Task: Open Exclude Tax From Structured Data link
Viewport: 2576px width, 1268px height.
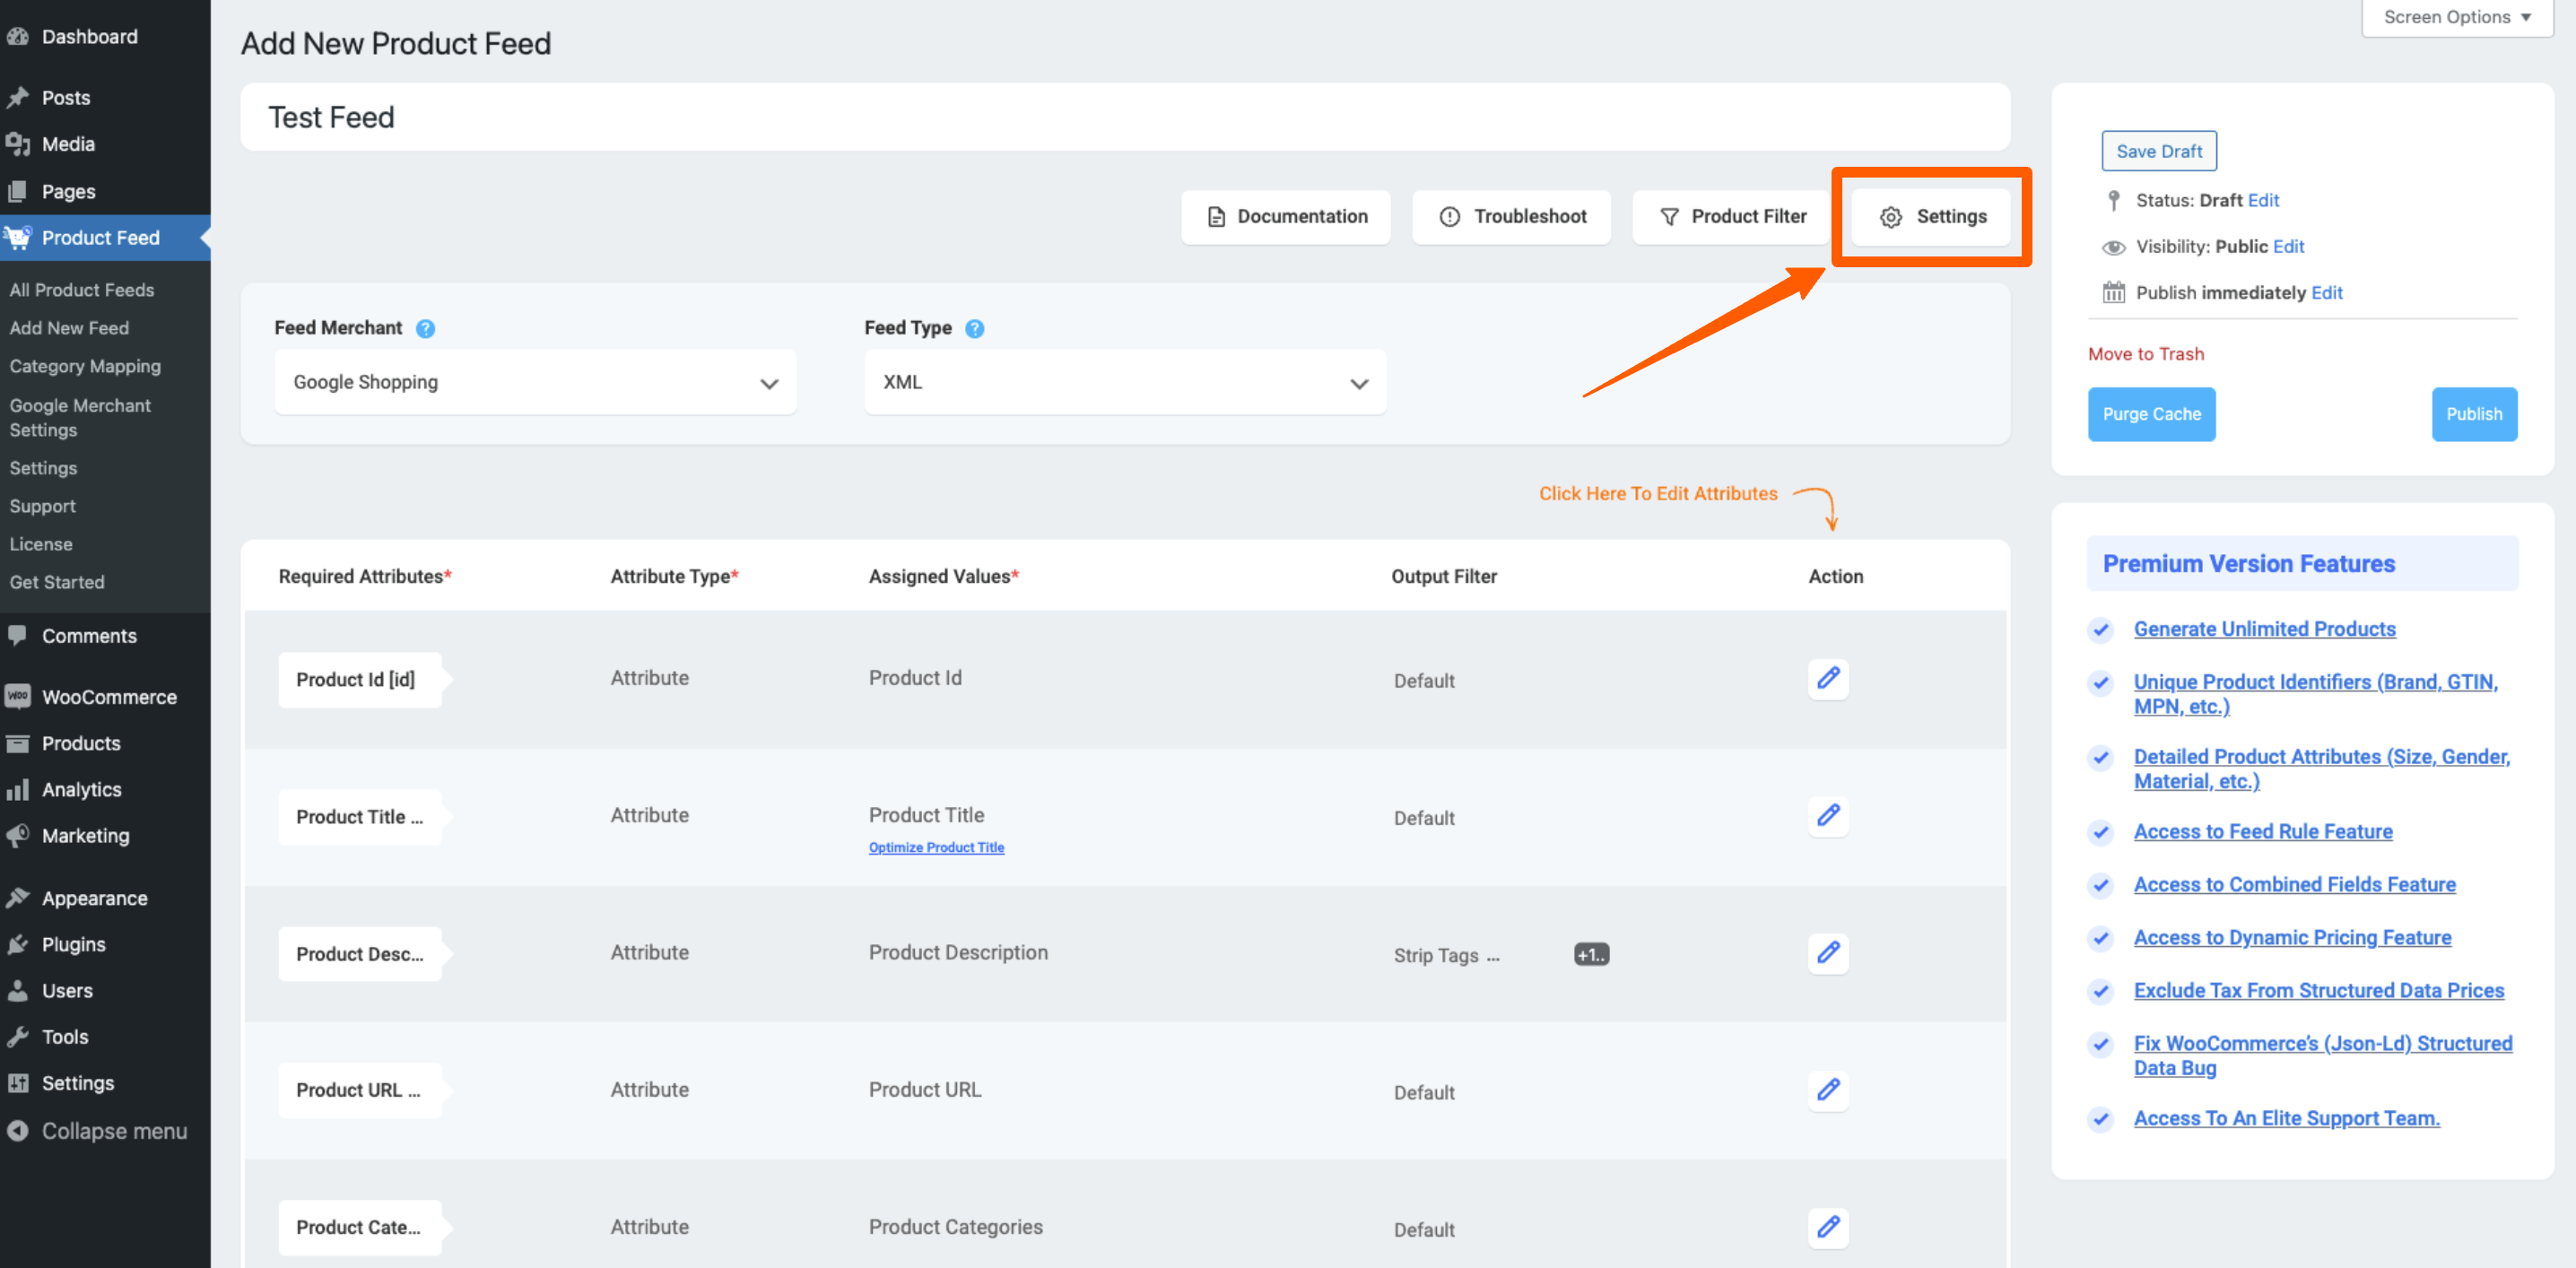Action: 2319,990
